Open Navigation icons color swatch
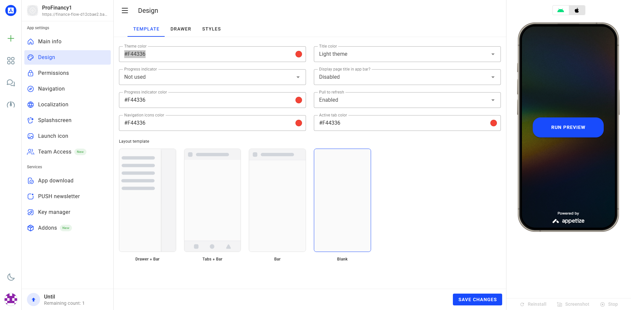The width and height of the screenshot is (631, 310). (299, 123)
